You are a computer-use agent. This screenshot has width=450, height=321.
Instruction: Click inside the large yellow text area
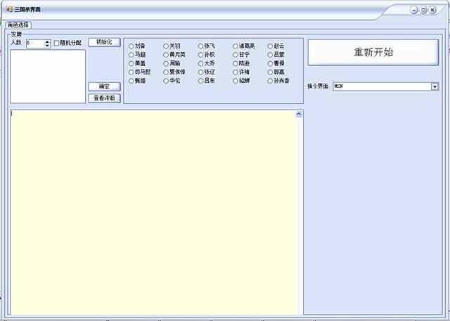pyautogui.click(x=155, y=211)
